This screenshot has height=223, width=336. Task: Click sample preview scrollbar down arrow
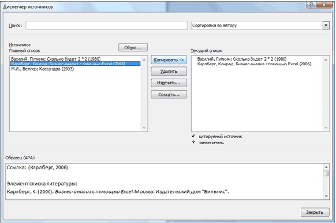[x=326, y=196]
